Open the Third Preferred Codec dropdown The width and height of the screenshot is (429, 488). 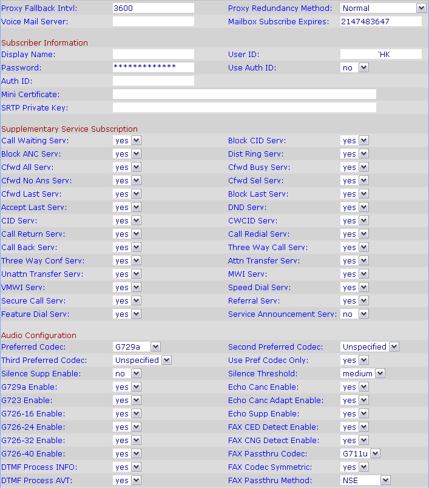(143, 360)
